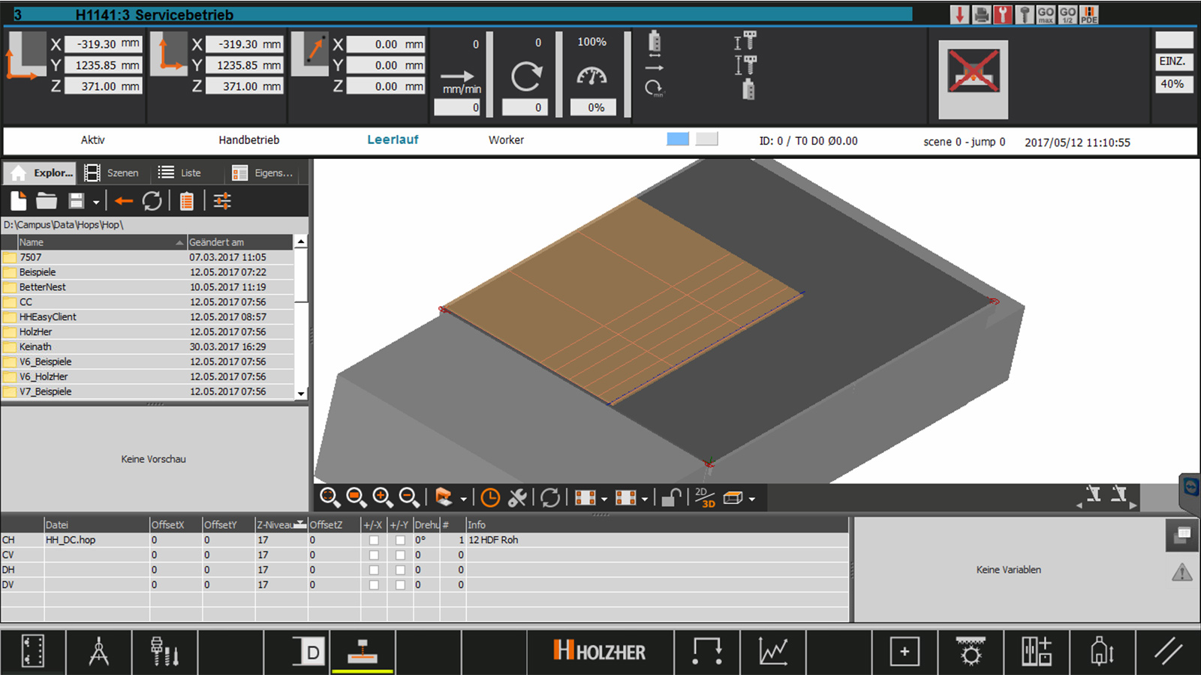
Task: Open the dropdown next to orange workpiece icon
Action: pos(463,499)
